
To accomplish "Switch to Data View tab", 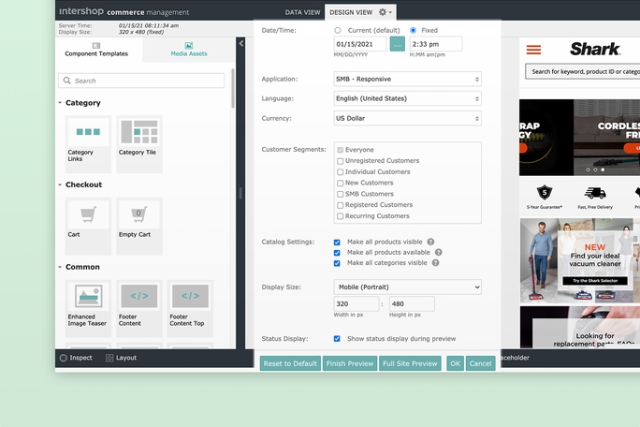I will (302, 12).
